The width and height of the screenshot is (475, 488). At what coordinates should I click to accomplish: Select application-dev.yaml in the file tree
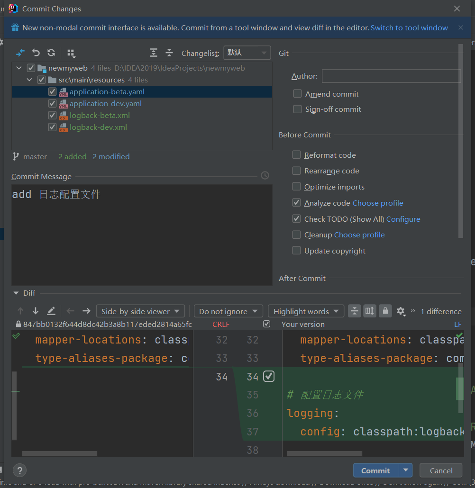[105, 103]
